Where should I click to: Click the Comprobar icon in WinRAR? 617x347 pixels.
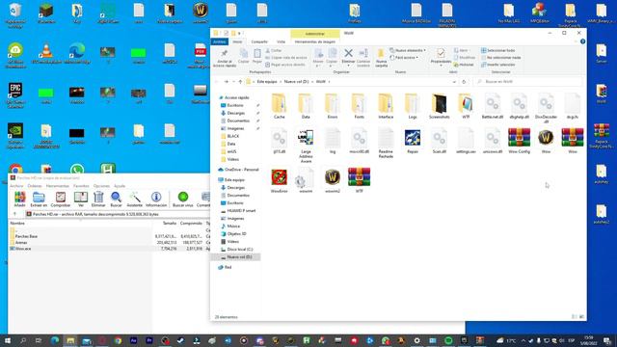pyautogui.click(x=61, y=200)
